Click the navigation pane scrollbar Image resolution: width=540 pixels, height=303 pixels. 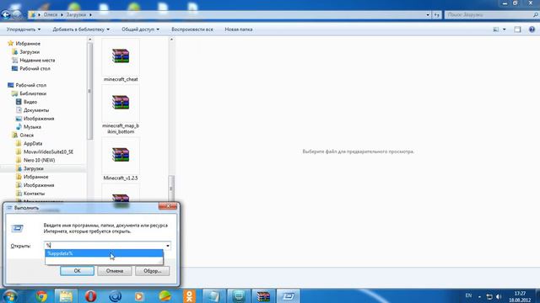point(90,91)
